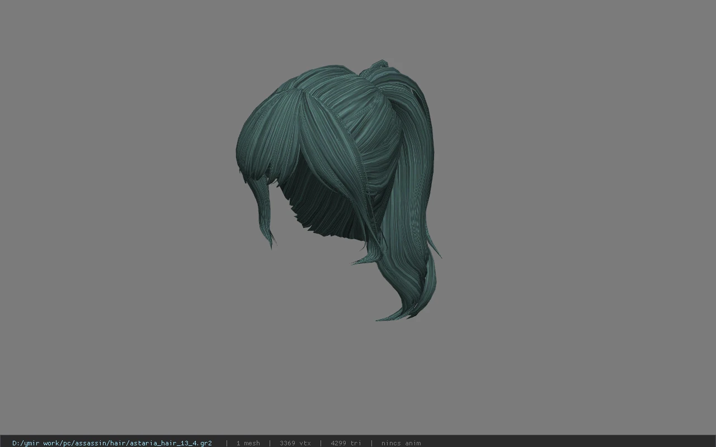Click the "1 mesh" status entry
Image resolution: width=716 pixels, height=447 pixels.
click(248, 443)
